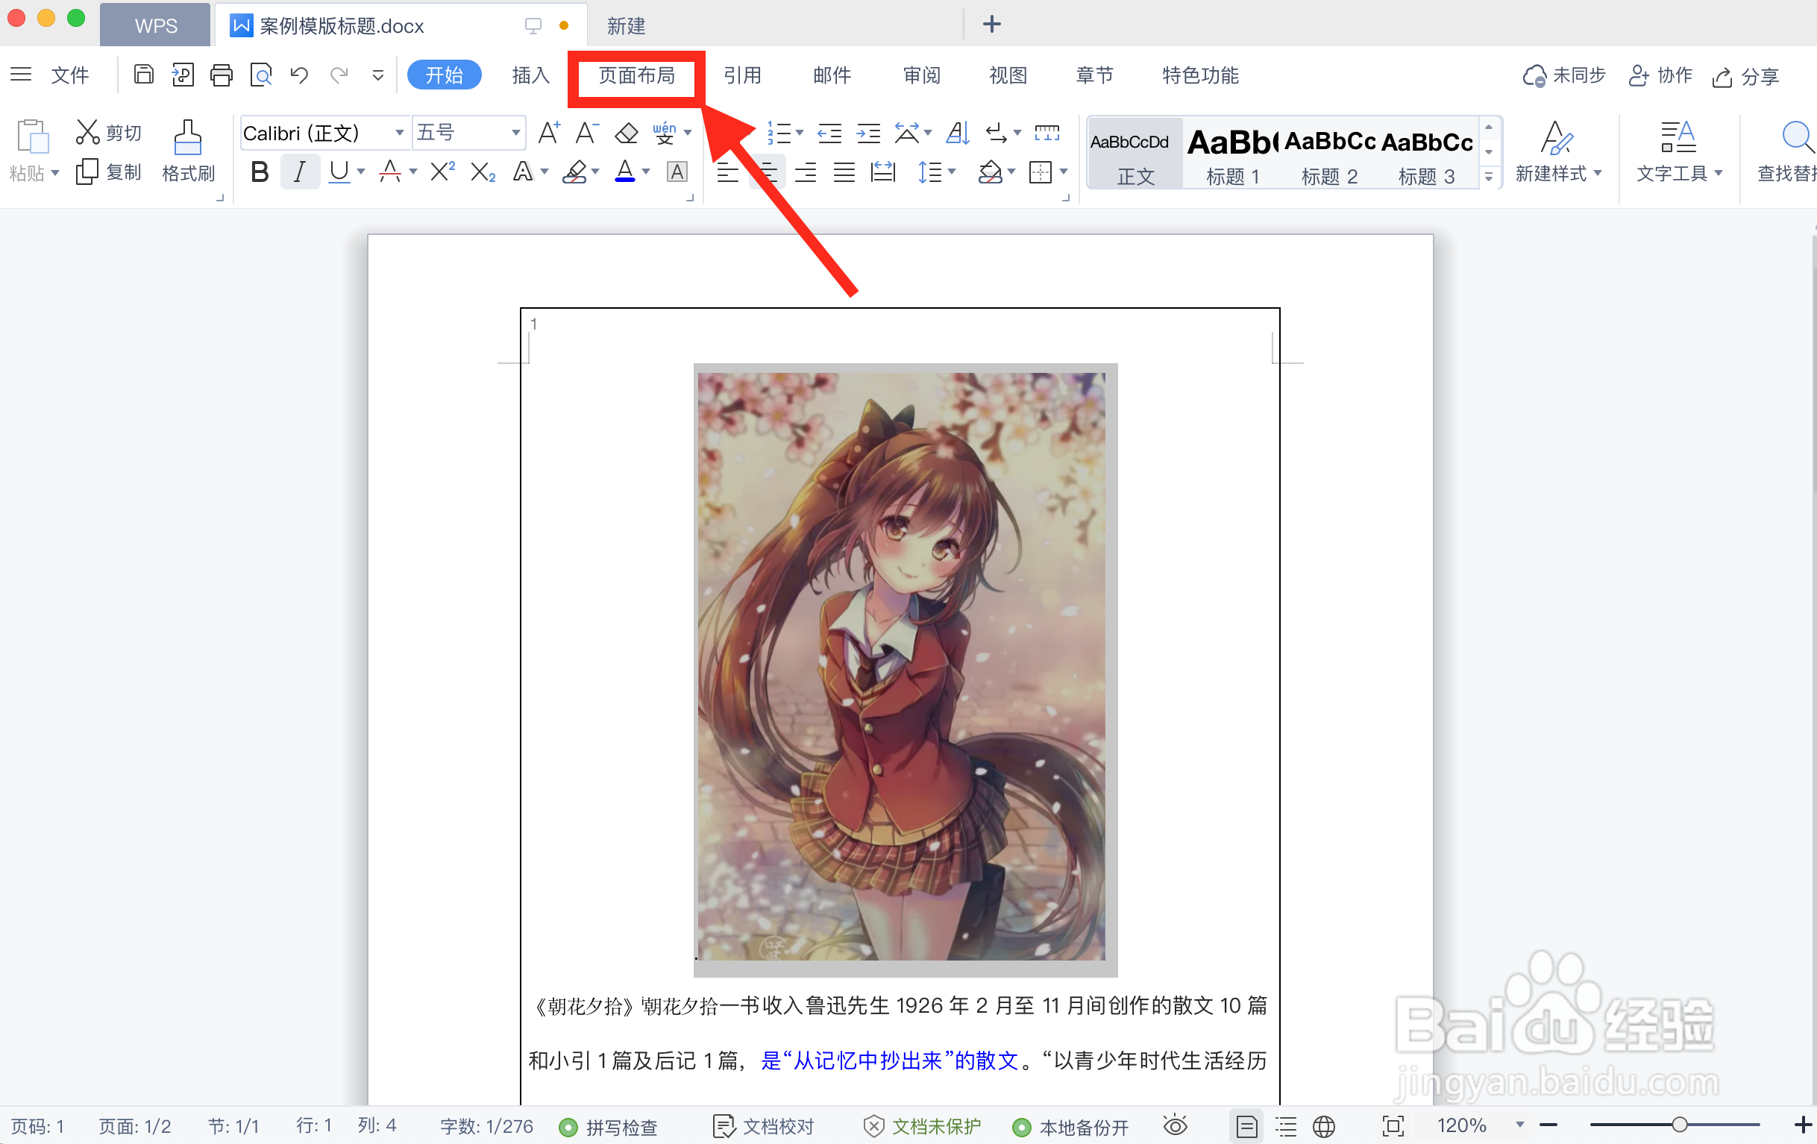Click the Cut (剪切) scissors icon
The width and height of the screenshot is (1817, 1144).
(x=88, y=131)
